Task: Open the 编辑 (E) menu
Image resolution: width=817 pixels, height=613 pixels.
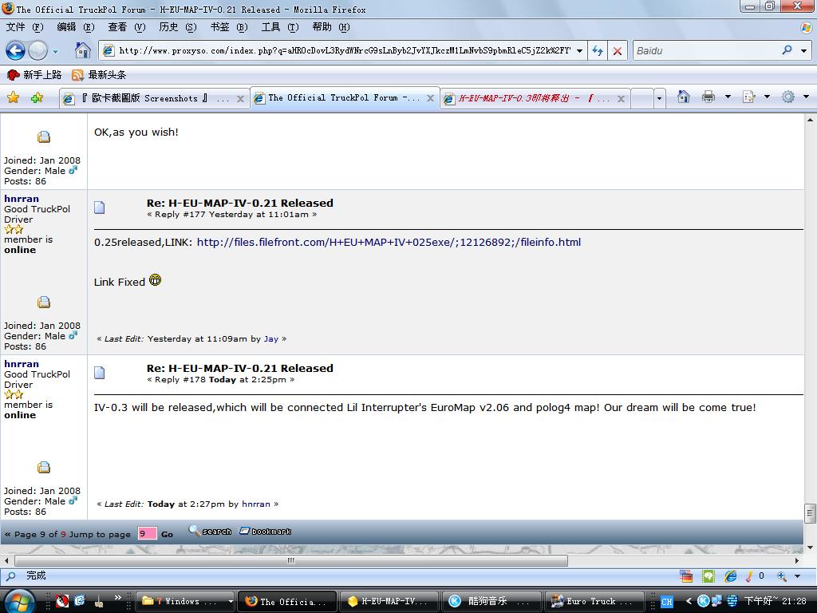Action: click(x=76, y=27)
